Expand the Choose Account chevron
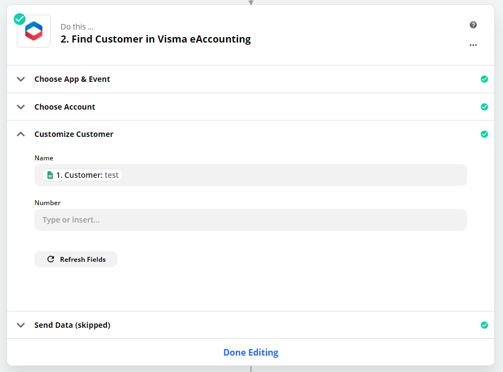This screenshot has width=503, height=372. (x=21, y=107)
